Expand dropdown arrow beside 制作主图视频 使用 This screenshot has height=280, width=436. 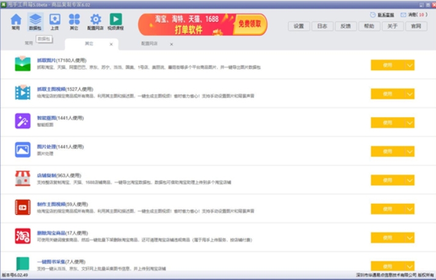click(x=410, y=209)
